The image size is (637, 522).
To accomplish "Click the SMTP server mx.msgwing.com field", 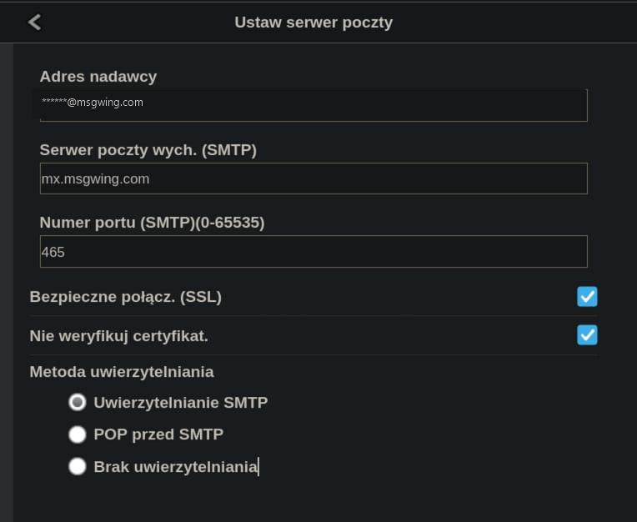I will [x=313, y=178].
